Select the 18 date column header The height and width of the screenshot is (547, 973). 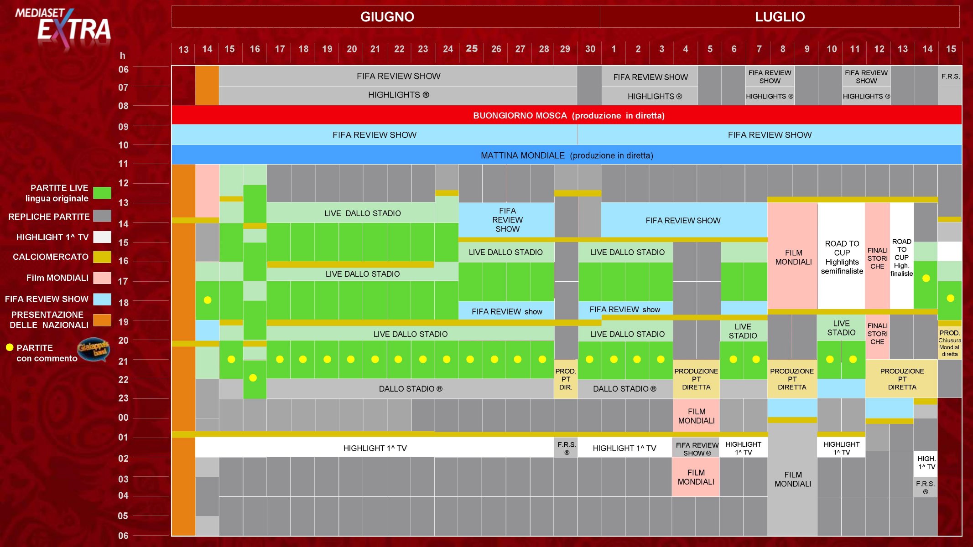click(303, 49)
